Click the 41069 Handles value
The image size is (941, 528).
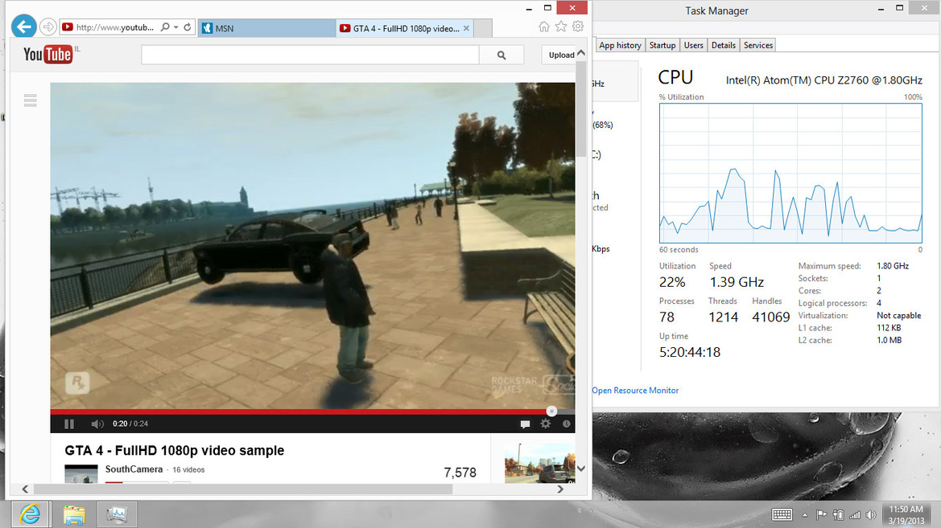[771, 317]
